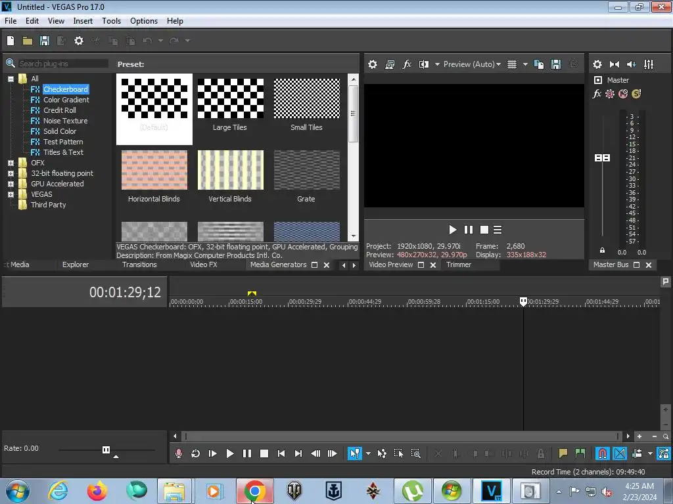
Task: Open Mixing Console icon in Master Bus
Action: coord(649,64)
